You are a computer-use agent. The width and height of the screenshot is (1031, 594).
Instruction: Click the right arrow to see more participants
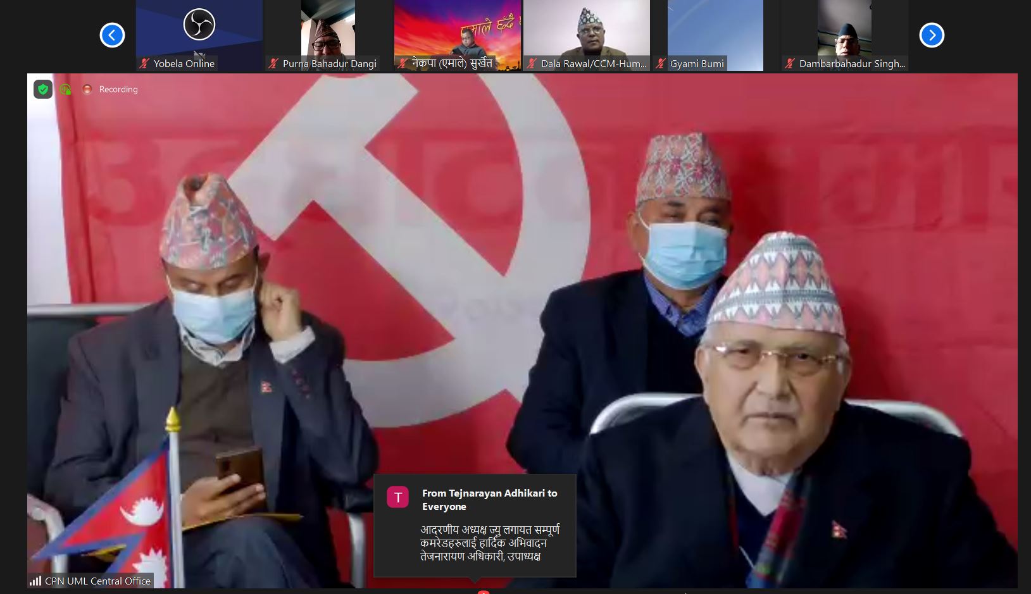pos(930,35)
